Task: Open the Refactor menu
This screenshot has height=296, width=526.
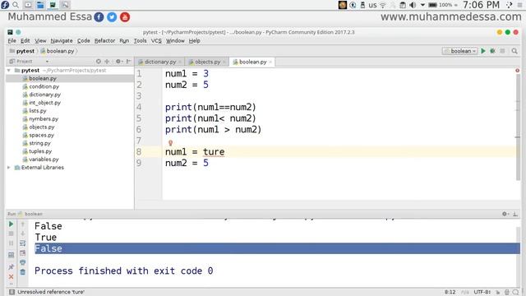Action: [x=104, y=40]
